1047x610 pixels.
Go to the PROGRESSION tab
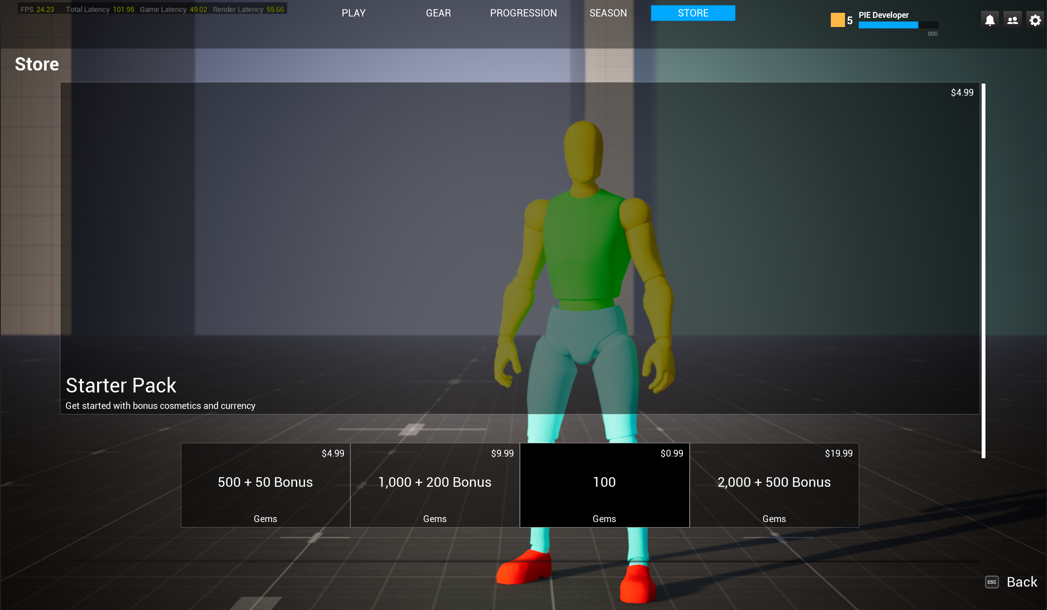(x=523, y=13)
